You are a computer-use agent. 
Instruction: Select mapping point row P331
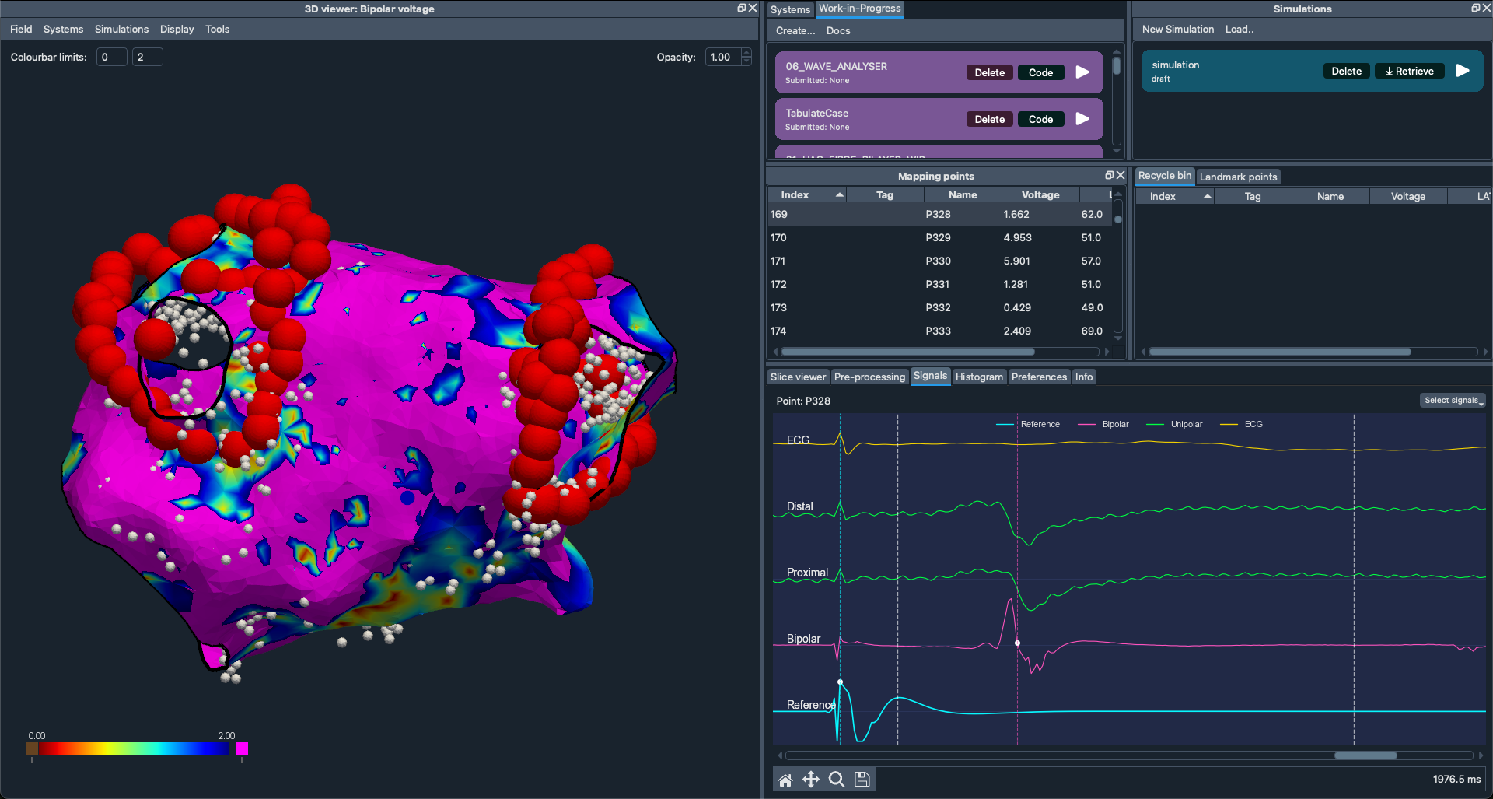click(x=940, y=284)
